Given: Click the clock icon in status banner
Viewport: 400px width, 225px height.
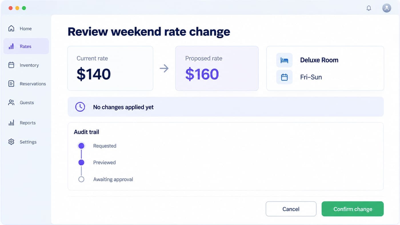Looking at the screenshot, I should (x=80, y=107).
